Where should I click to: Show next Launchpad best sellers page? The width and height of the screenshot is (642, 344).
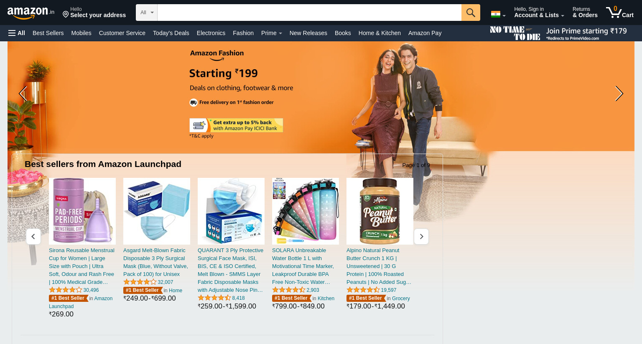421,236
